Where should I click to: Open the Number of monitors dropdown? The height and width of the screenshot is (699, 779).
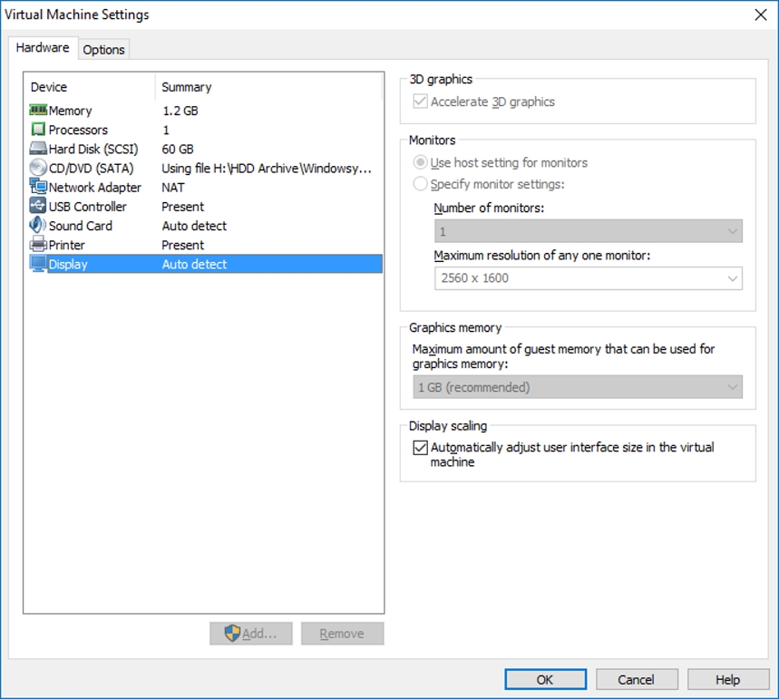[588, 232]
